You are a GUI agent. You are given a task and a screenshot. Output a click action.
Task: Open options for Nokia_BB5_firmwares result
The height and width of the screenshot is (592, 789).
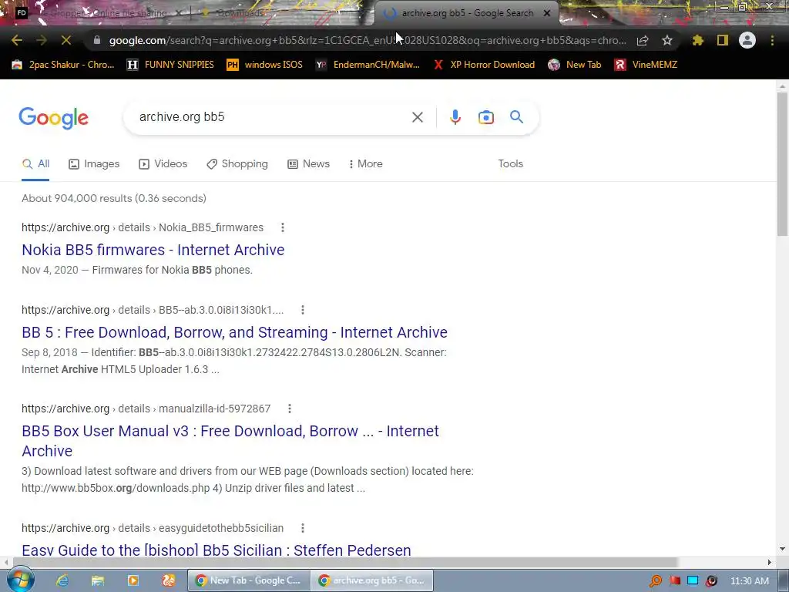click(x=283, y=227)
